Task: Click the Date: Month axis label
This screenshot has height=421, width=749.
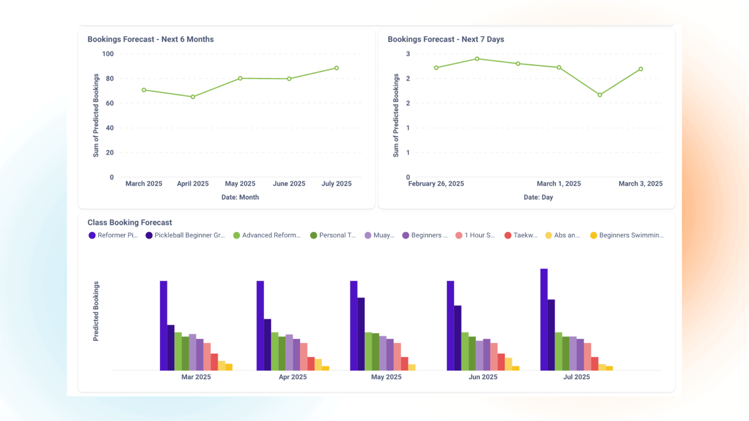Action: (x=240, y=197)
